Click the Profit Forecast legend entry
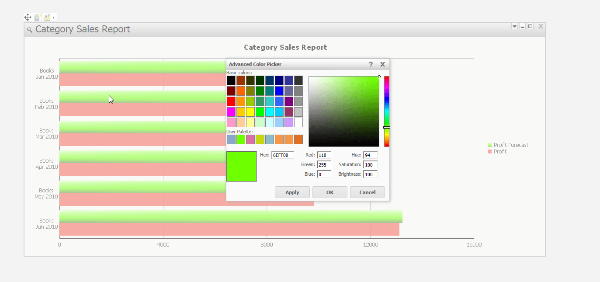 pyautogui.click(x=508, y=145)
